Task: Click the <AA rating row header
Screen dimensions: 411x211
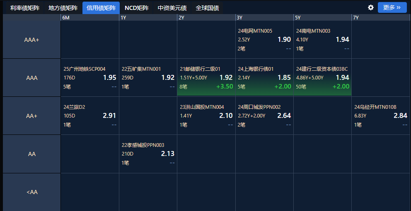Action: click(x=32, y=192)
